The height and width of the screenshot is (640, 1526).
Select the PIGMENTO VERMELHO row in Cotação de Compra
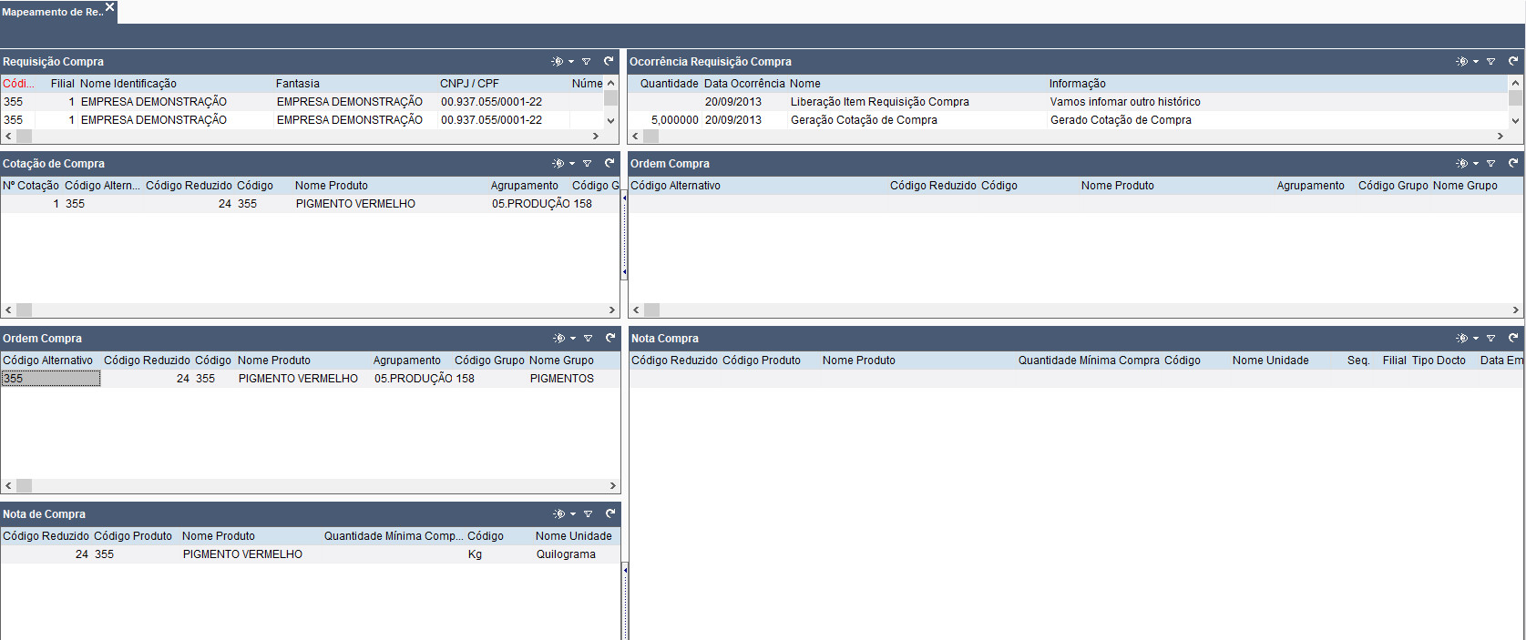(355, 204)
